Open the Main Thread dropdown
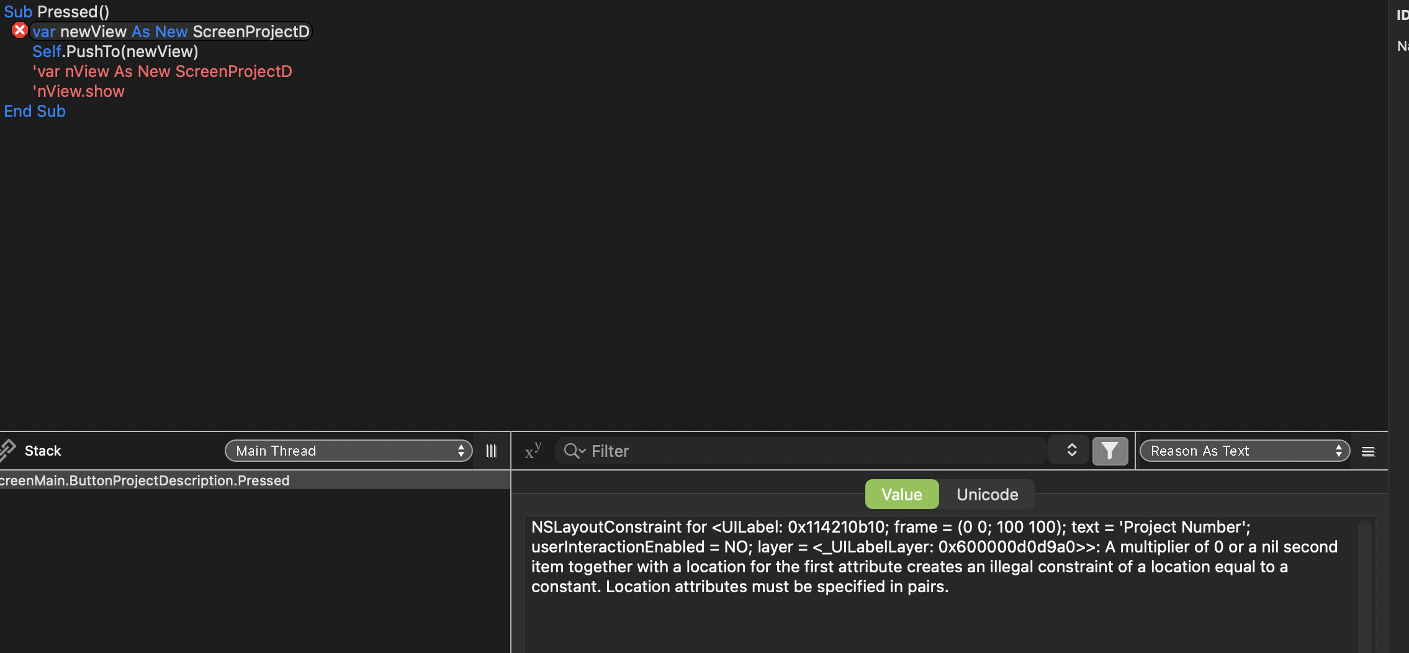Viewport: 1409px width, 653px height. click(x=349, y=451)
